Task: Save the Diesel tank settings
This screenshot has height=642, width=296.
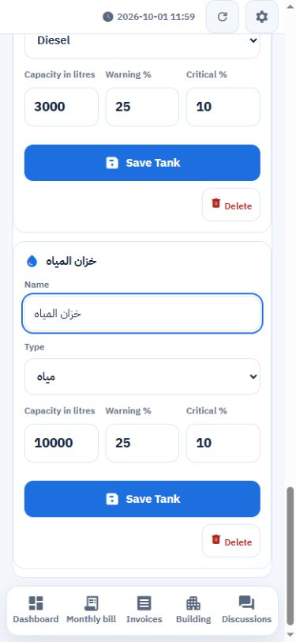Action: (x=142, y=163)
